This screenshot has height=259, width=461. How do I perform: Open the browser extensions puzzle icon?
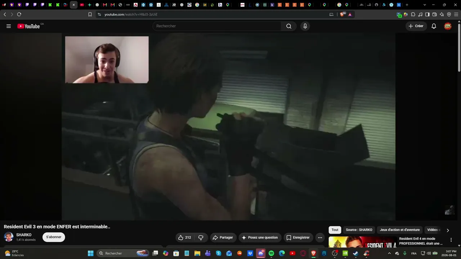[413, 14]
